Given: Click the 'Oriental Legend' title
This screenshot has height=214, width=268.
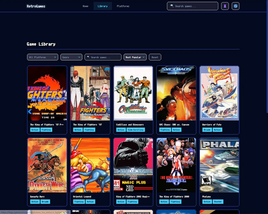Looking at the screenshot, I should pyautogui.click(x=82, y=197).
